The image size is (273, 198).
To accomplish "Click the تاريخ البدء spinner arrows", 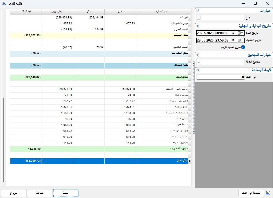I will point(233,33).
